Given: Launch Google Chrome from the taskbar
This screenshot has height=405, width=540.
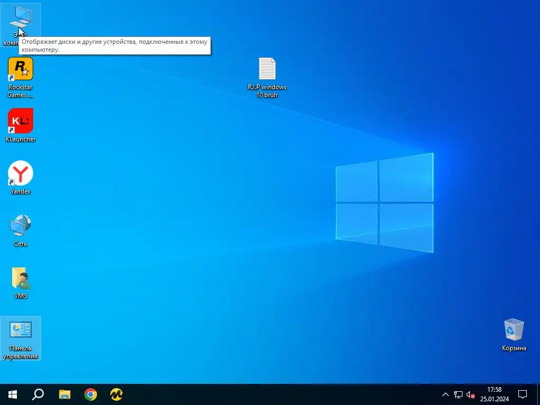Looking at the screenshot, I should pyautogui.click(x=91, y=394).
